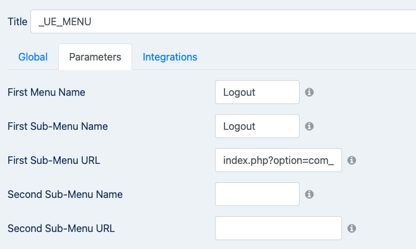Click the empty Second Sub-Menu Name field
Screen dimensions: 416x249
click(257, 194)
